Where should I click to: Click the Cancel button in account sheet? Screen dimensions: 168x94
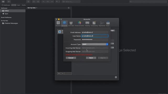(x=71, y=58)
